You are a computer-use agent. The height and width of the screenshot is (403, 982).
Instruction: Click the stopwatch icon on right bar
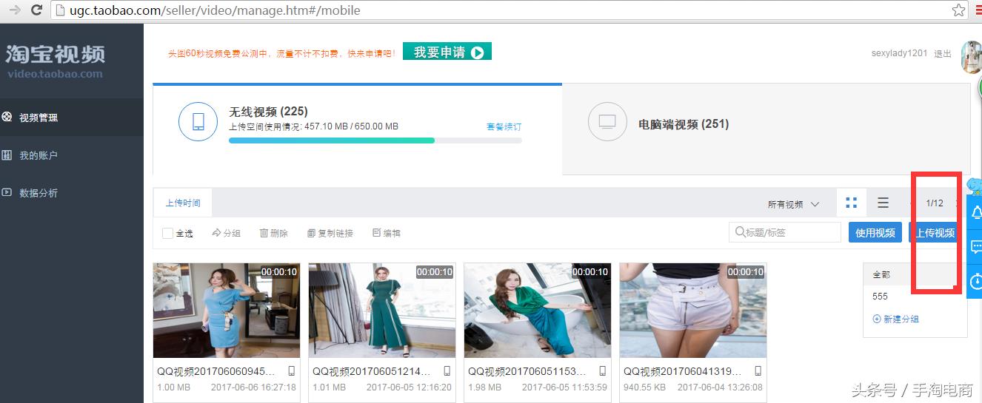(x=975, y=281)
